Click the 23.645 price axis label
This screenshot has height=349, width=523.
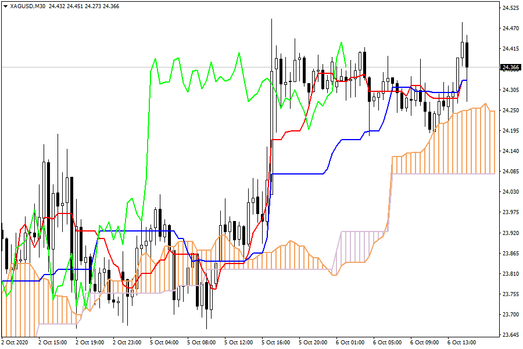510,334
